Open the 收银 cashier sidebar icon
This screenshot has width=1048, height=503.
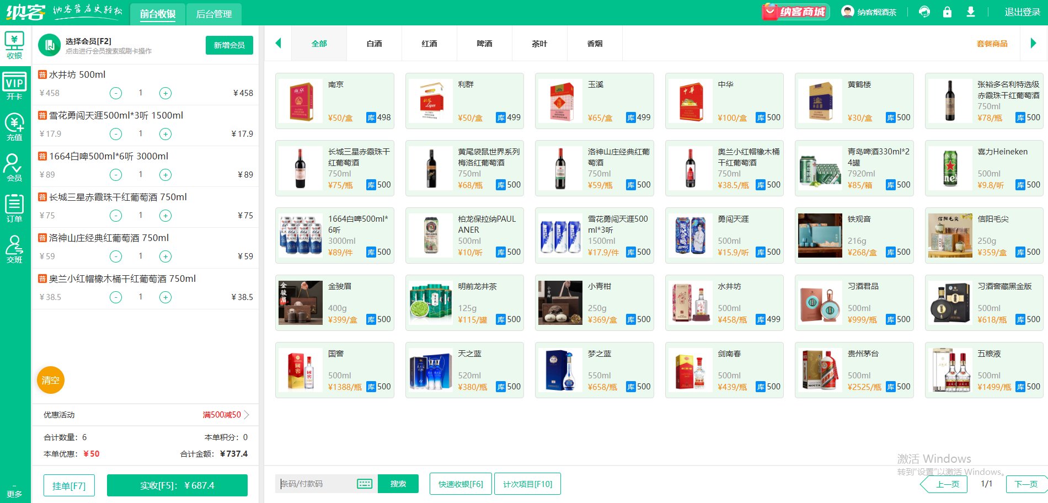14,45
